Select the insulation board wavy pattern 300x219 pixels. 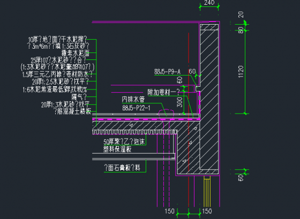tap(134, 132)
